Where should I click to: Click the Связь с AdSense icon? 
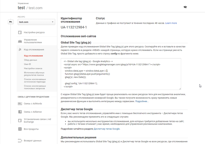pyautogui.click(x=20, y=112)
